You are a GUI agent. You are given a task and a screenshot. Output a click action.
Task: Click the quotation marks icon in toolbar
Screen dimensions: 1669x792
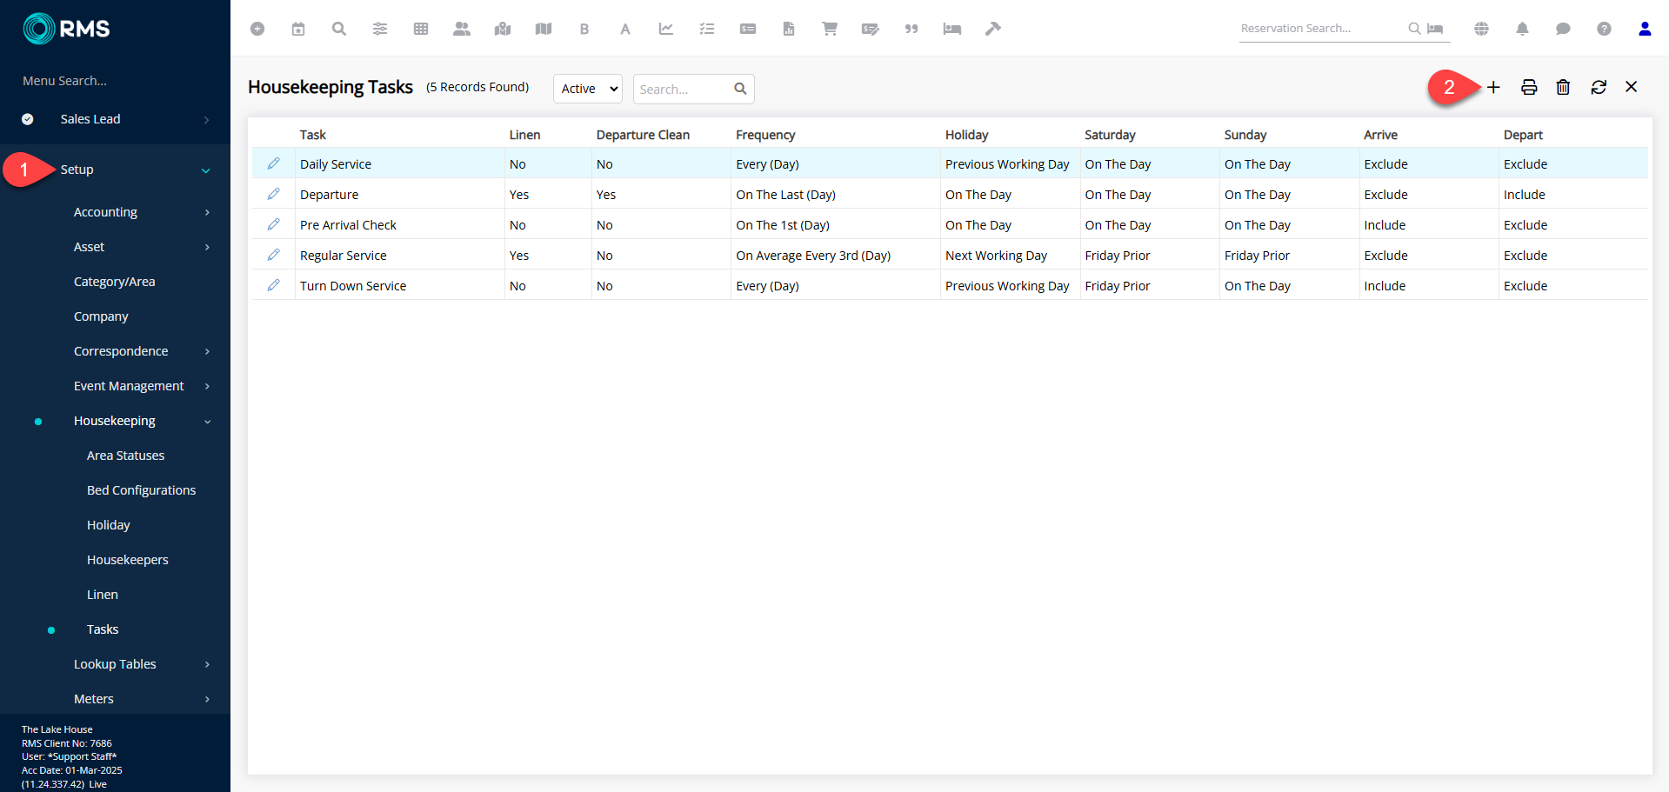(911, 29)
